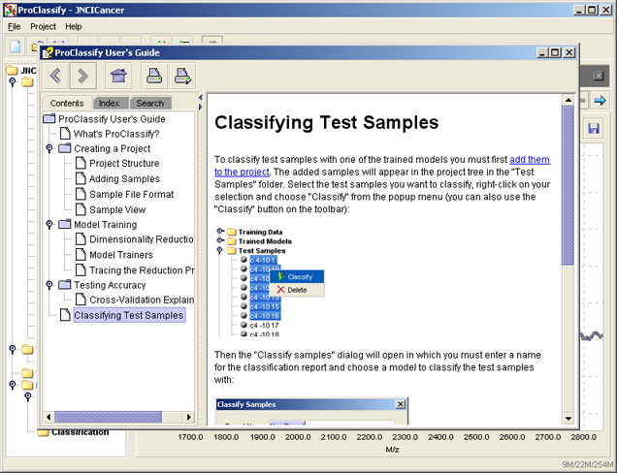Collapse navigation pane with left splitter arrow
The image size is (617, 473).
201,98
